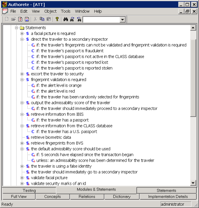Expand 'a facial picture is required' statement
Screen dimensions: 199x208
tap(22, 34)
